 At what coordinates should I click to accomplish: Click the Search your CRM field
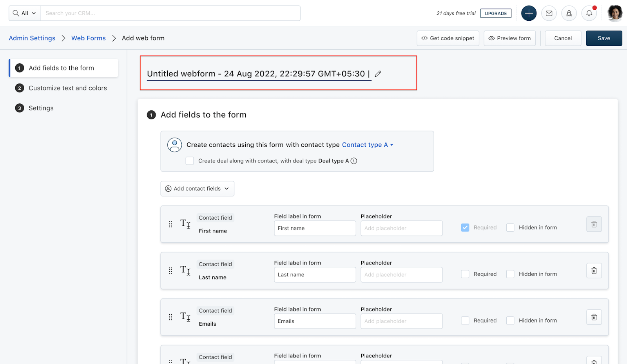point(170,13)
